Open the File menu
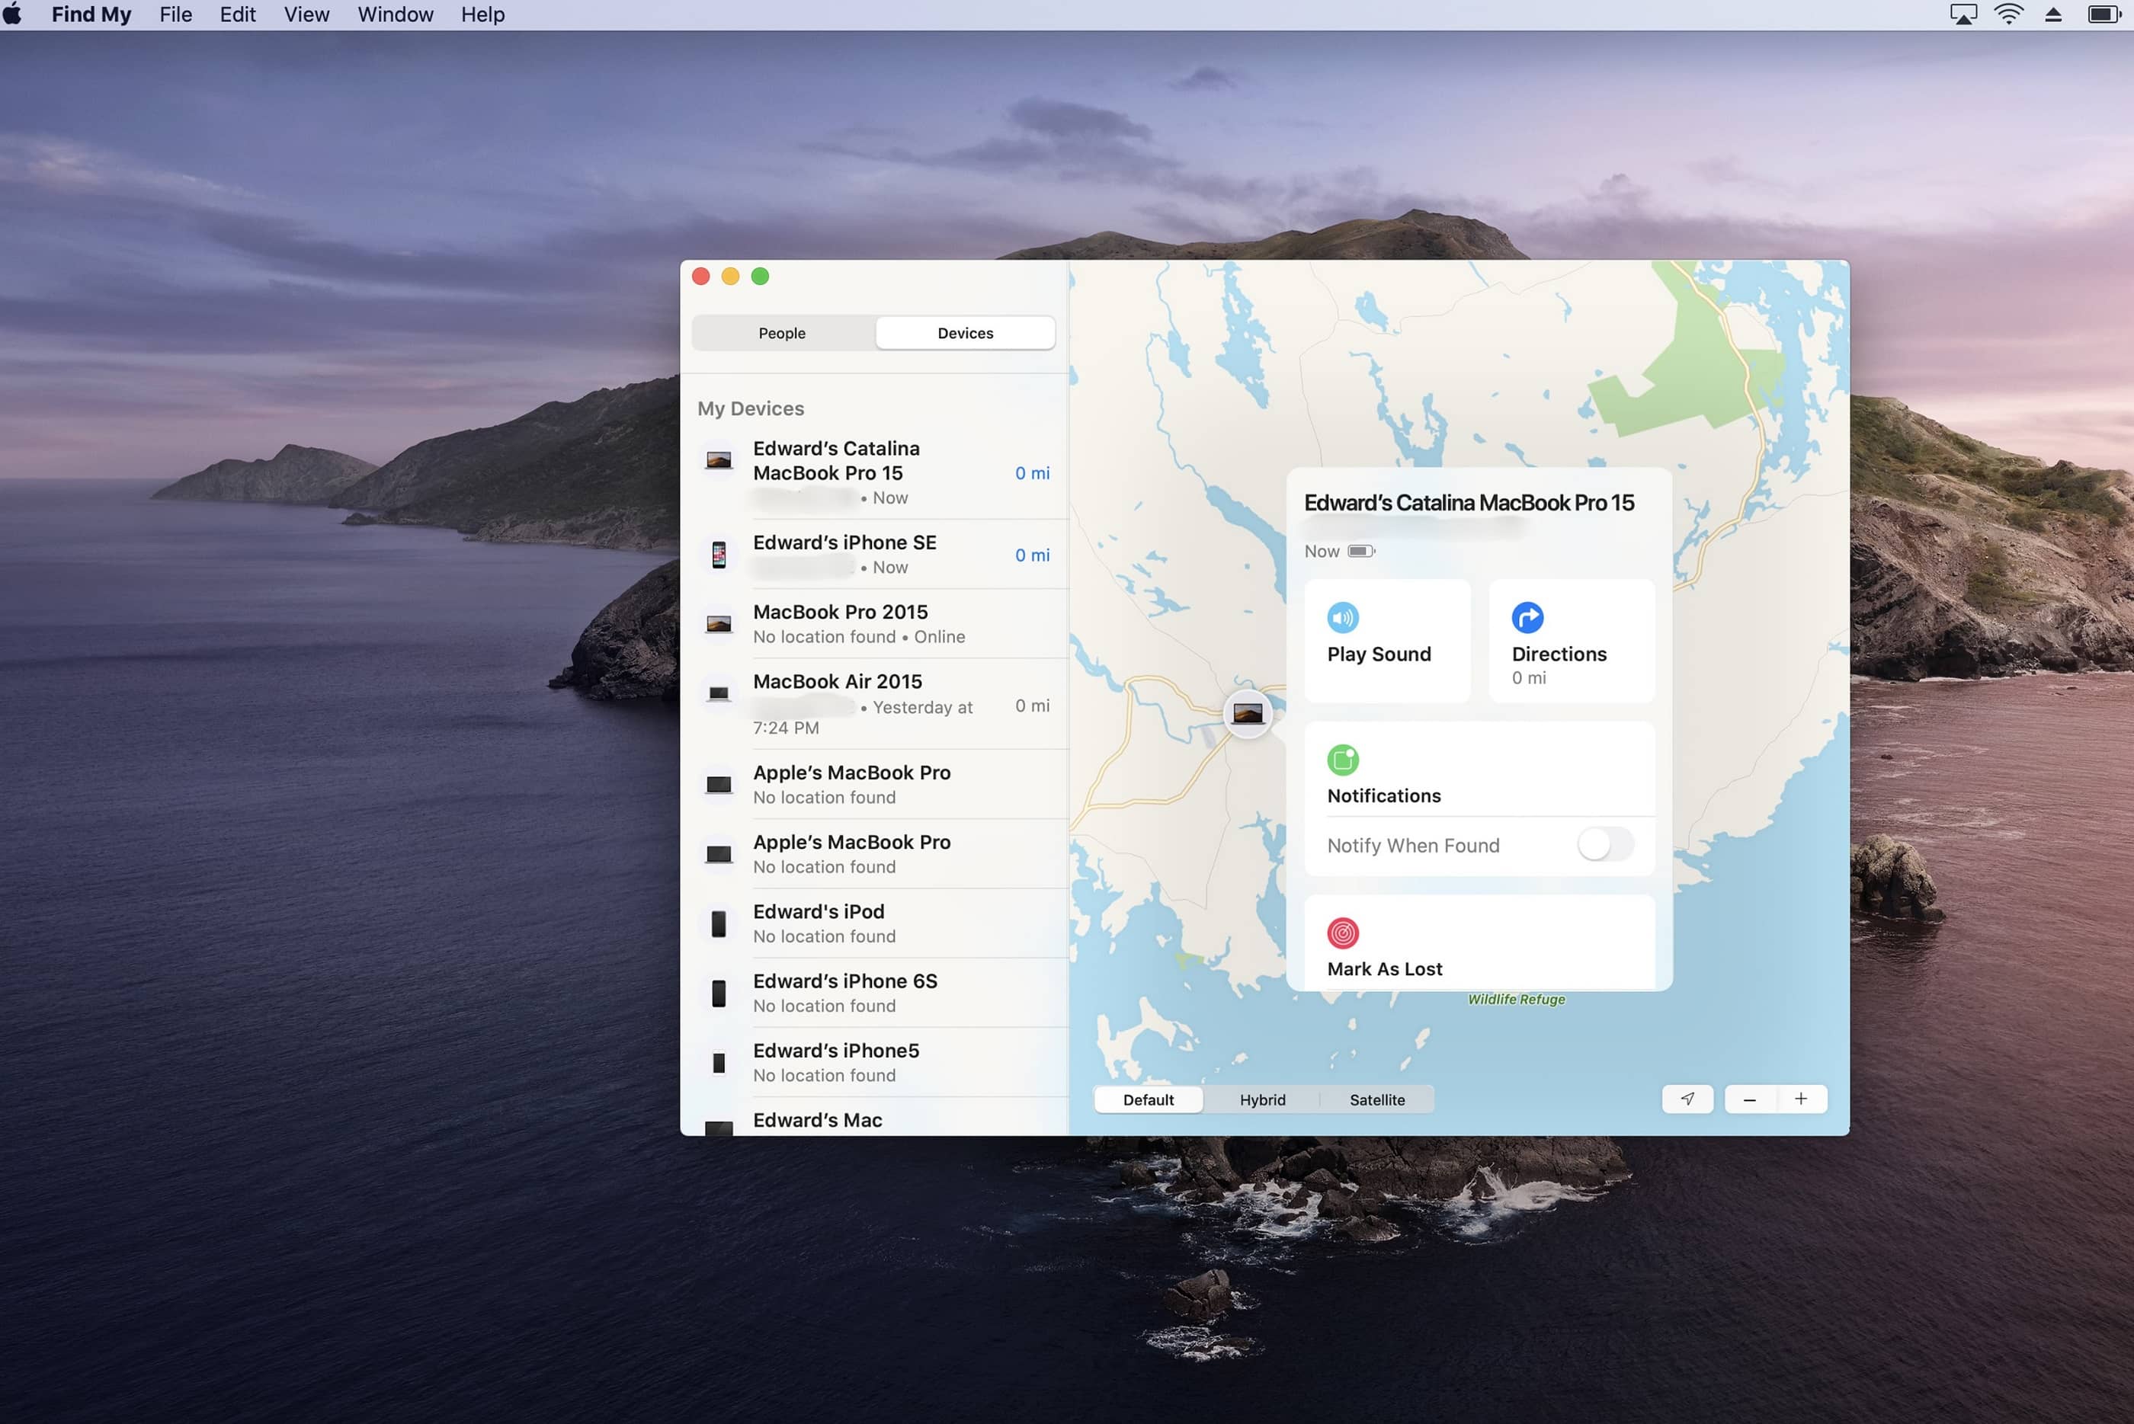 pos(176,14)
